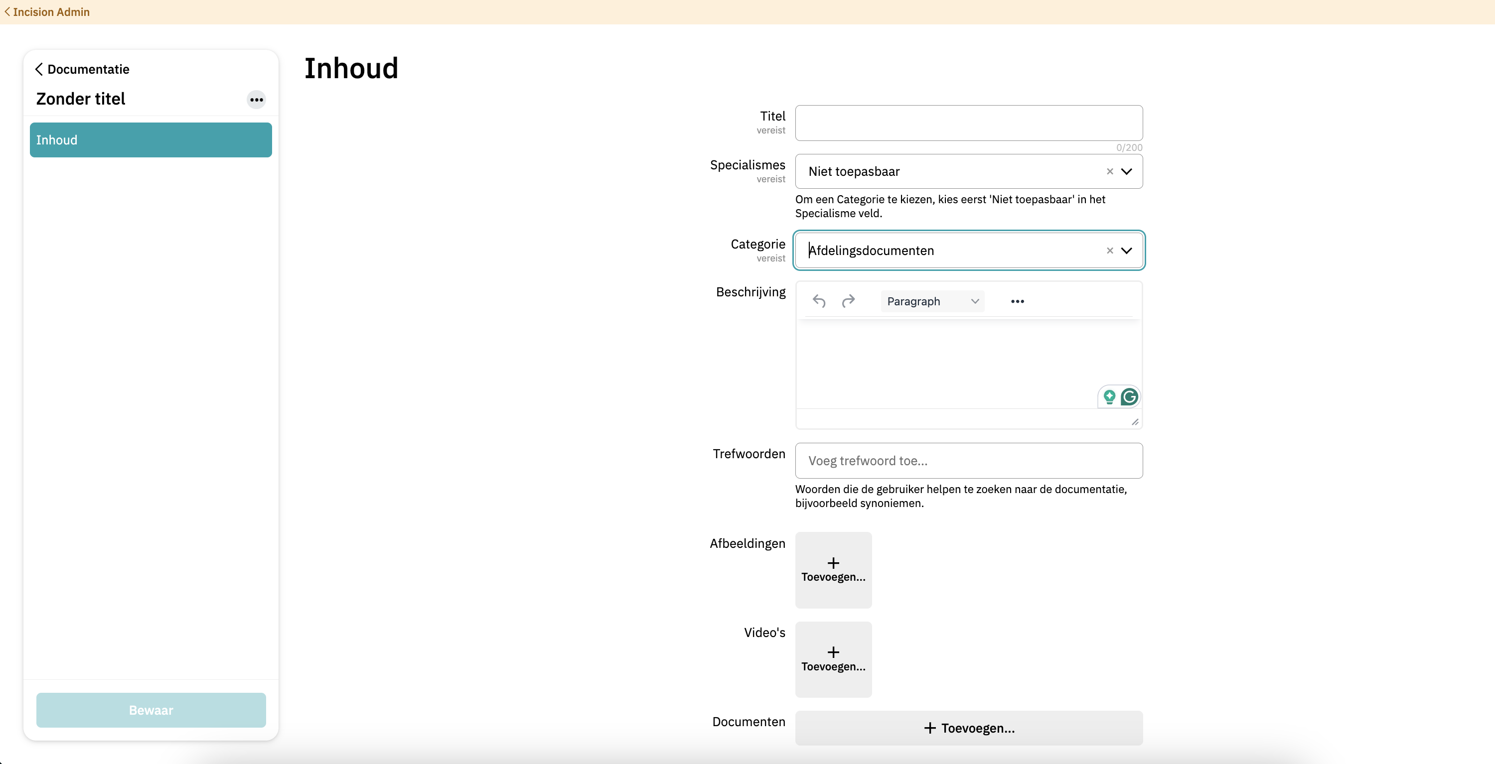
Task: Add a video under Video's
Action: click(x=833, y=659)
